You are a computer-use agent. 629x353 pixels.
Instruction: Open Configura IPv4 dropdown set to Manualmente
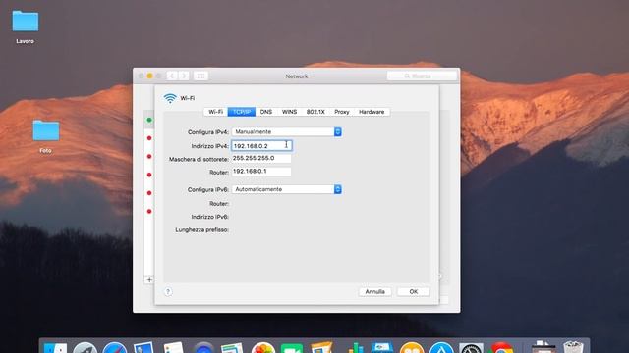286,131
